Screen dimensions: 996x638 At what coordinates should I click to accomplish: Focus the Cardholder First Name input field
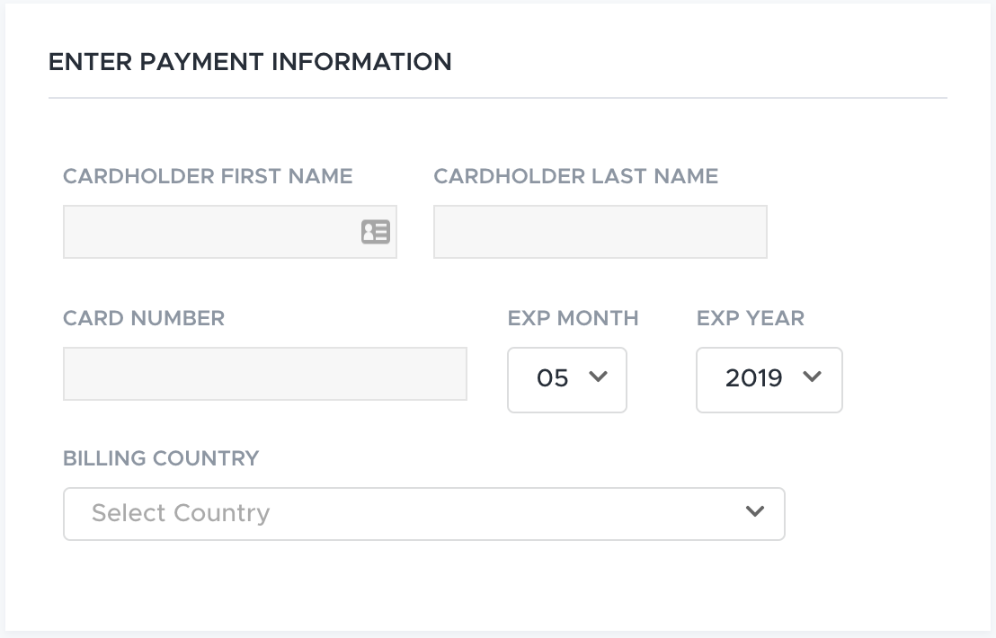[x=230, y=232]
